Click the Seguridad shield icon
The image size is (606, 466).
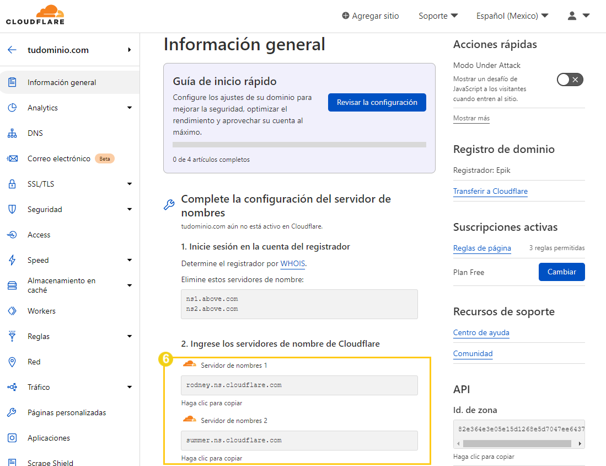[x=12, y=209]
